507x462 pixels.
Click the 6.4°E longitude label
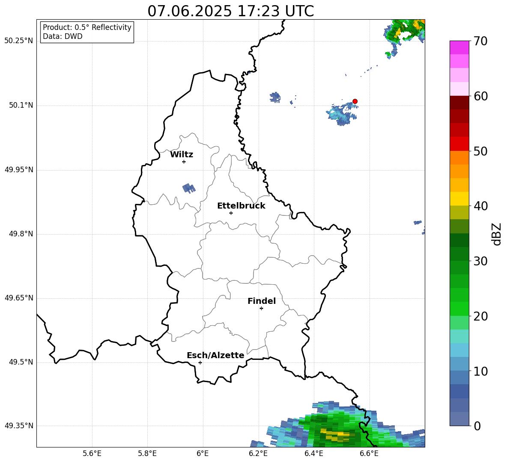pos(313,453)
